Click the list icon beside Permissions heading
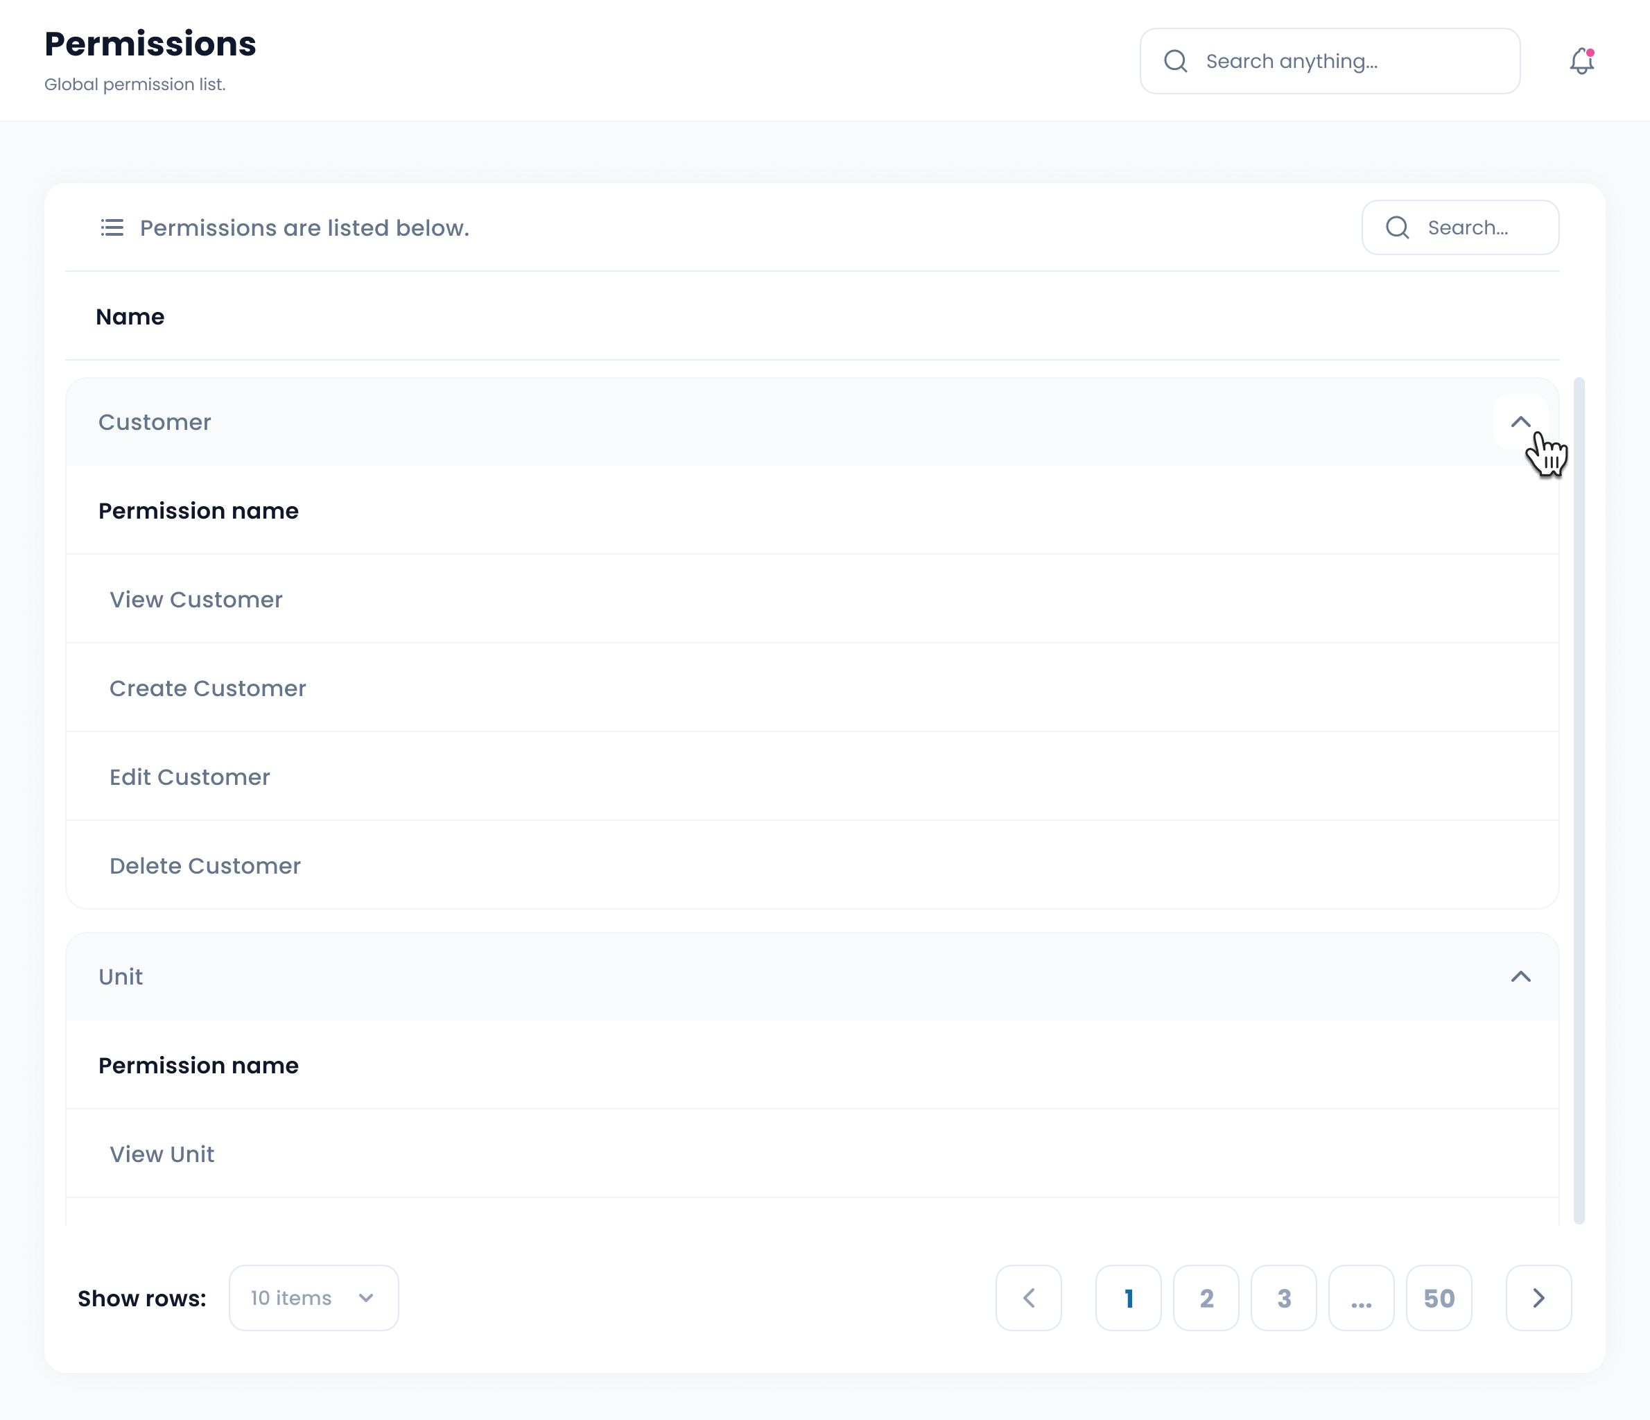The width and height of the screenshot is (1650, 1420). coord(112,228)
